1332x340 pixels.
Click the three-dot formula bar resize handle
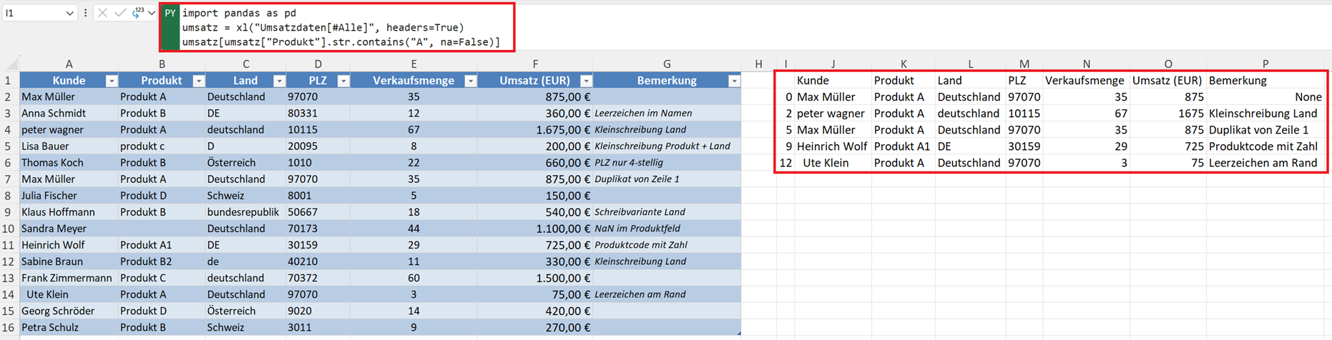86,13
